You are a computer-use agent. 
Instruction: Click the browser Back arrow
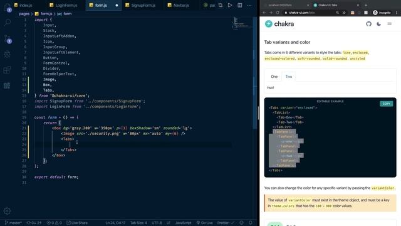pos(264,13)
